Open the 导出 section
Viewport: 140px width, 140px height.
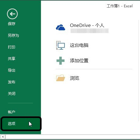pyautogui.click(x=12, y=70)
